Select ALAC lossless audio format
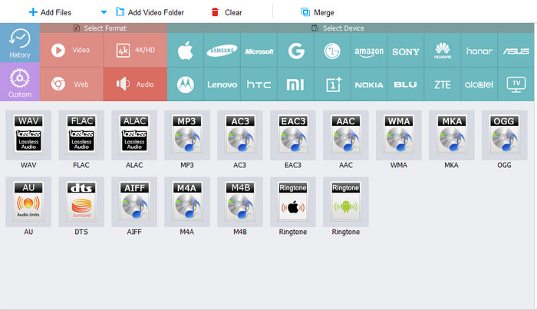 point(134,135)
